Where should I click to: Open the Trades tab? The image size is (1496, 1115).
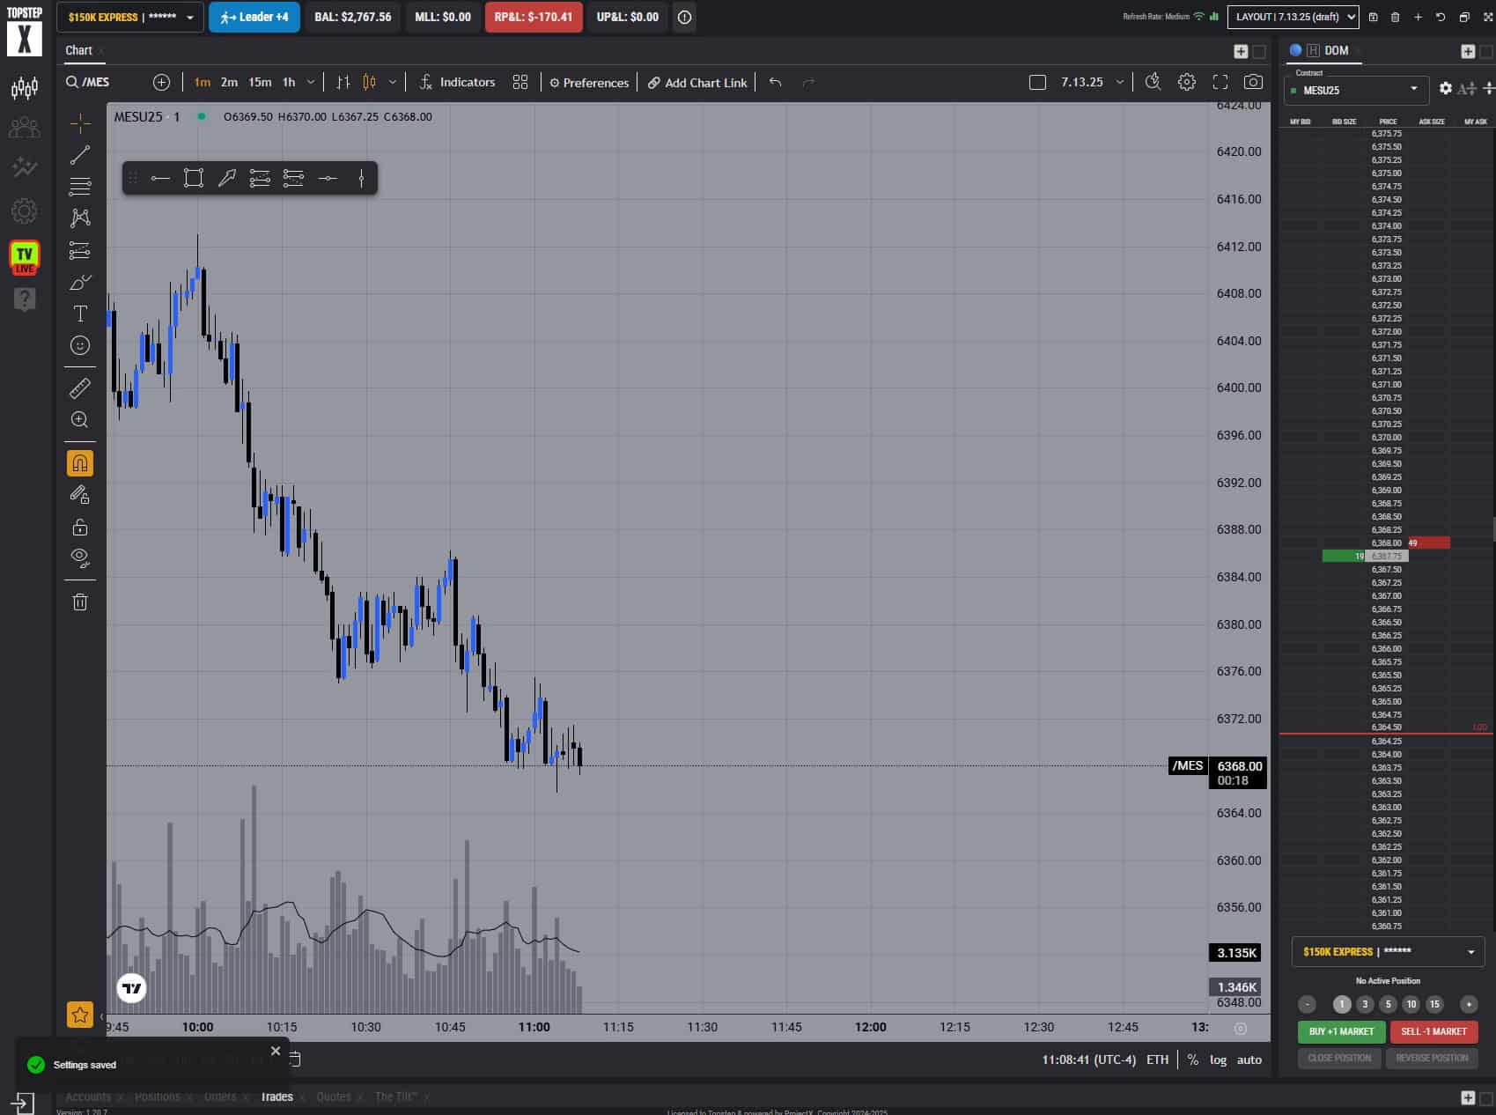pos(276,1097)
